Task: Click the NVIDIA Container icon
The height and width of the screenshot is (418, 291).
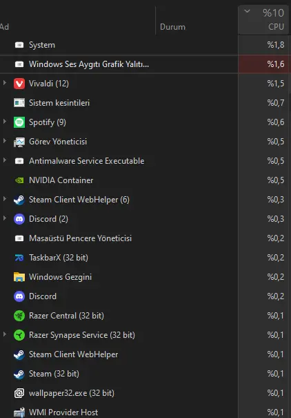Action: pos(19,180)
